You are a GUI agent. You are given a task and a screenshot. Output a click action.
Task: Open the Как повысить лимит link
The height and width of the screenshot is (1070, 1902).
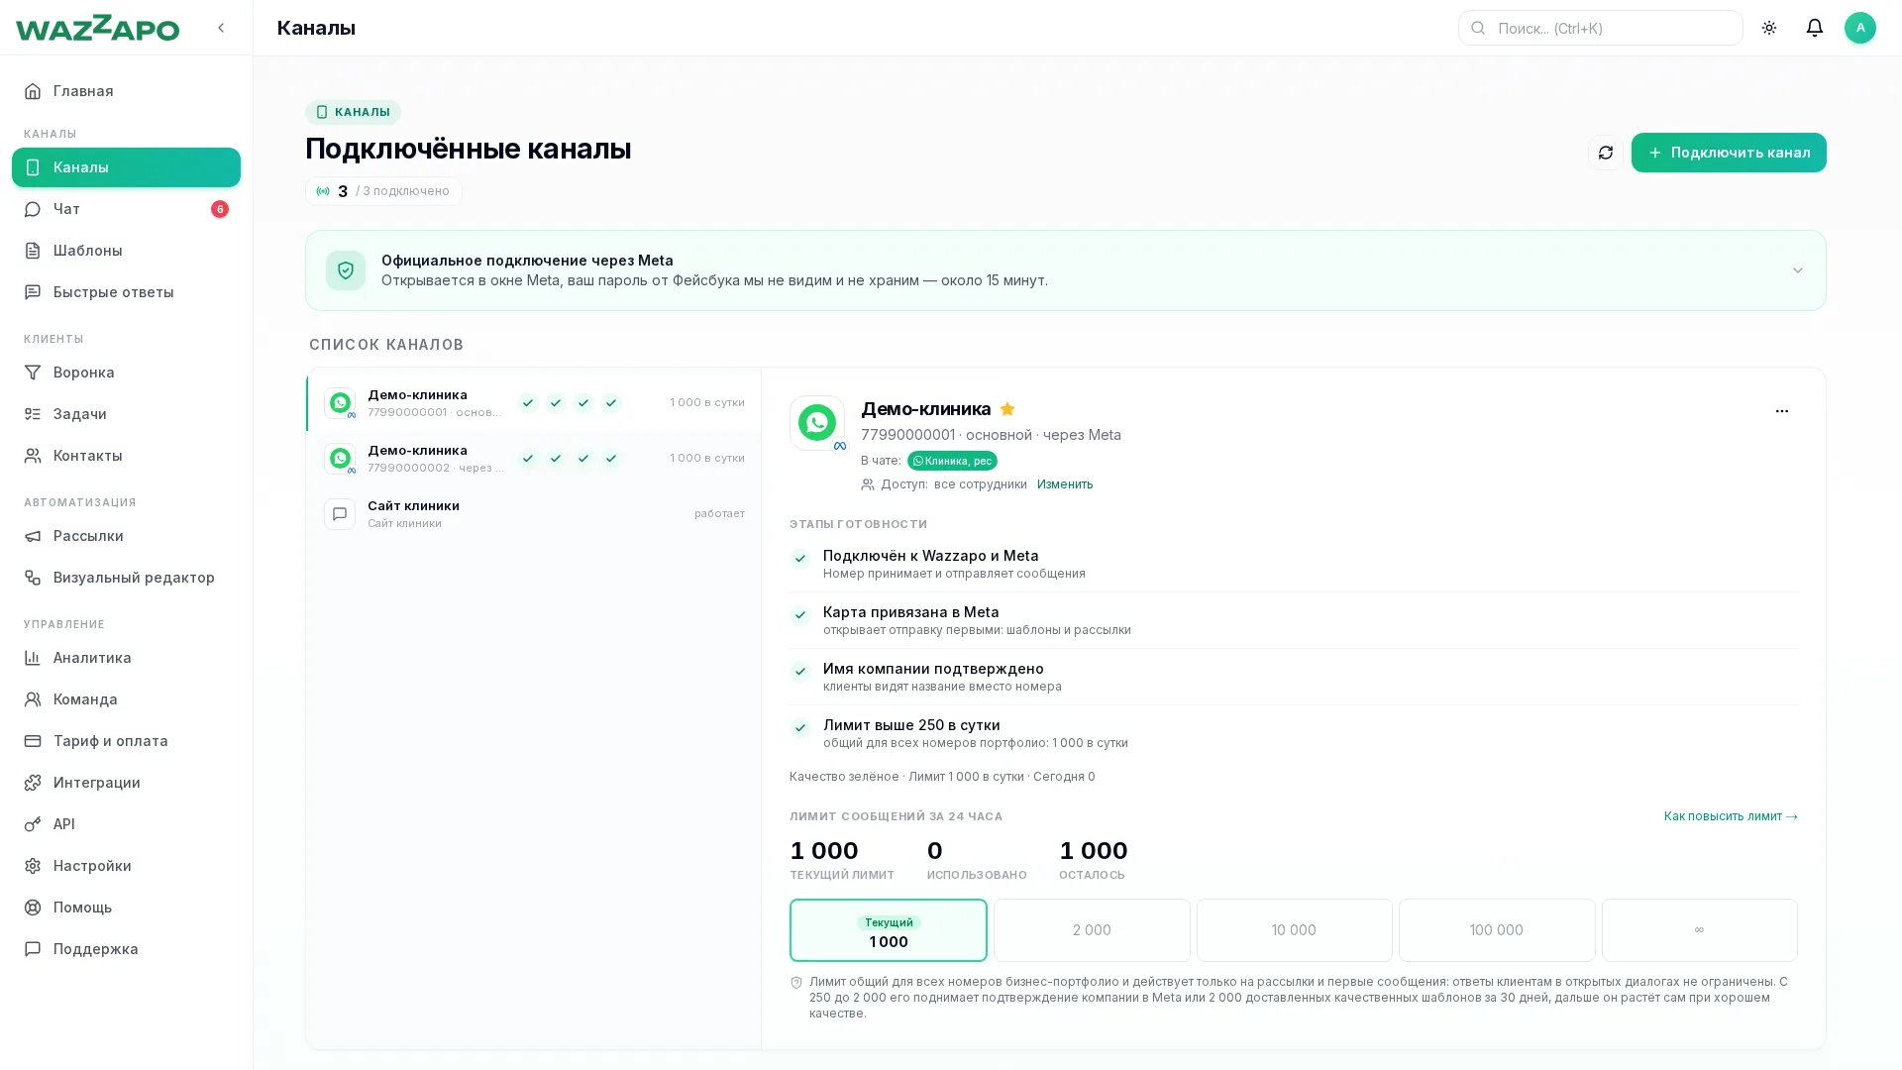[1731, 816]
